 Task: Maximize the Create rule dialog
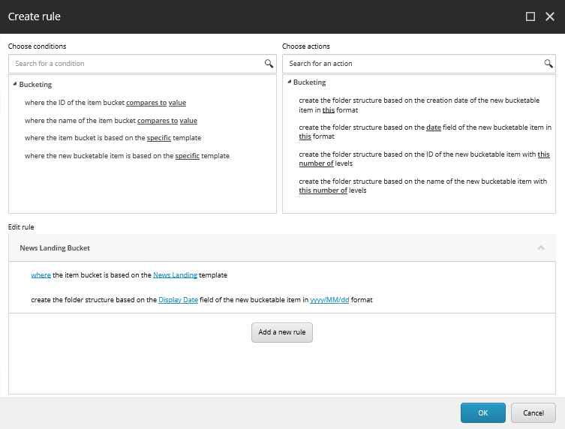[x=530, y=16]
